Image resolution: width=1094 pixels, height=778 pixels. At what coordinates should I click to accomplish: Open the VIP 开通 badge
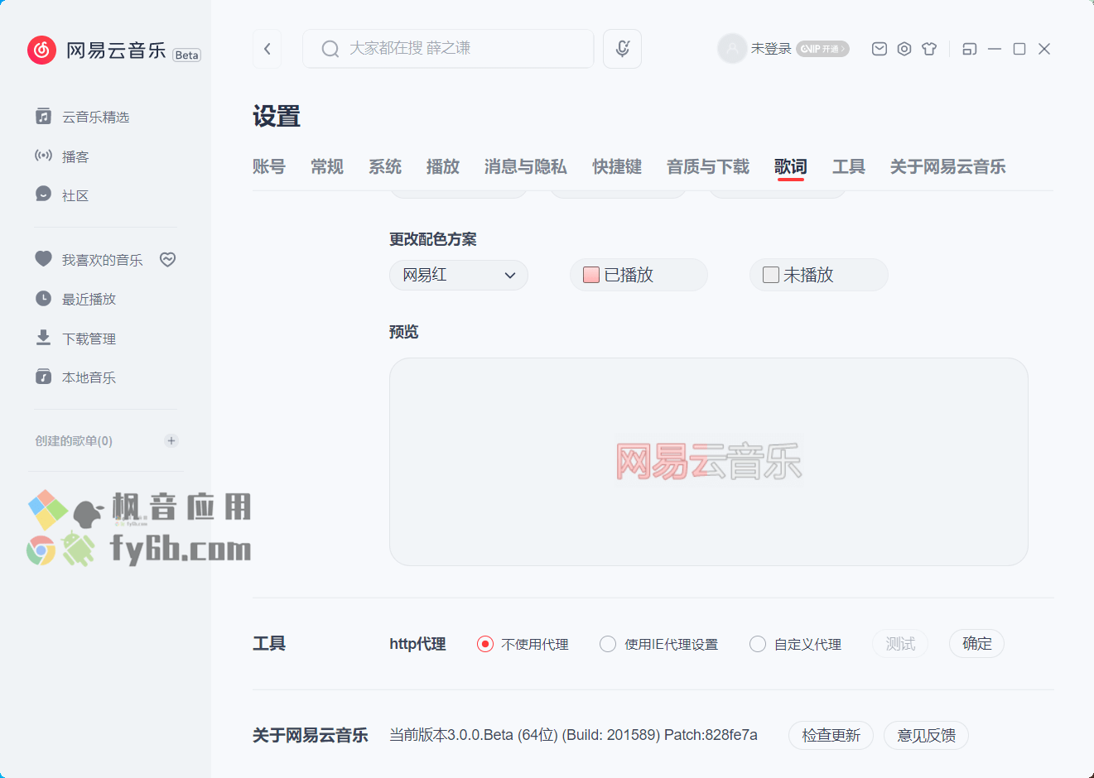click(x=822, y=49)
